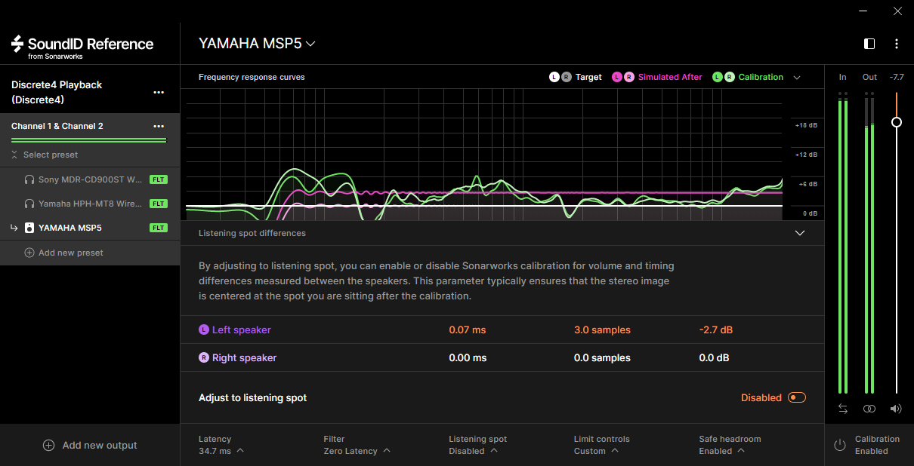Click the Calibration Enabled label
The width and height of the screenshot is (914, 466).
pyautogui.click(x=877, y=445)
